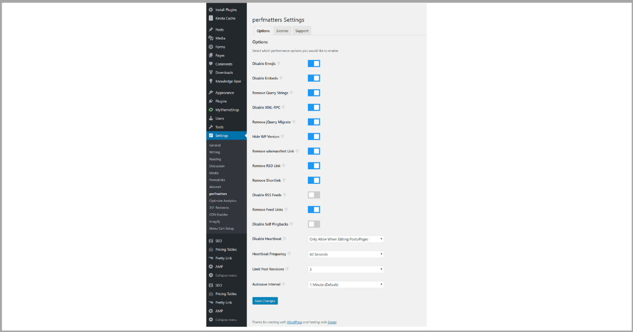Click help icon beside Disable Self Pingbacks

pyautogui.click(x=291, y=224)
